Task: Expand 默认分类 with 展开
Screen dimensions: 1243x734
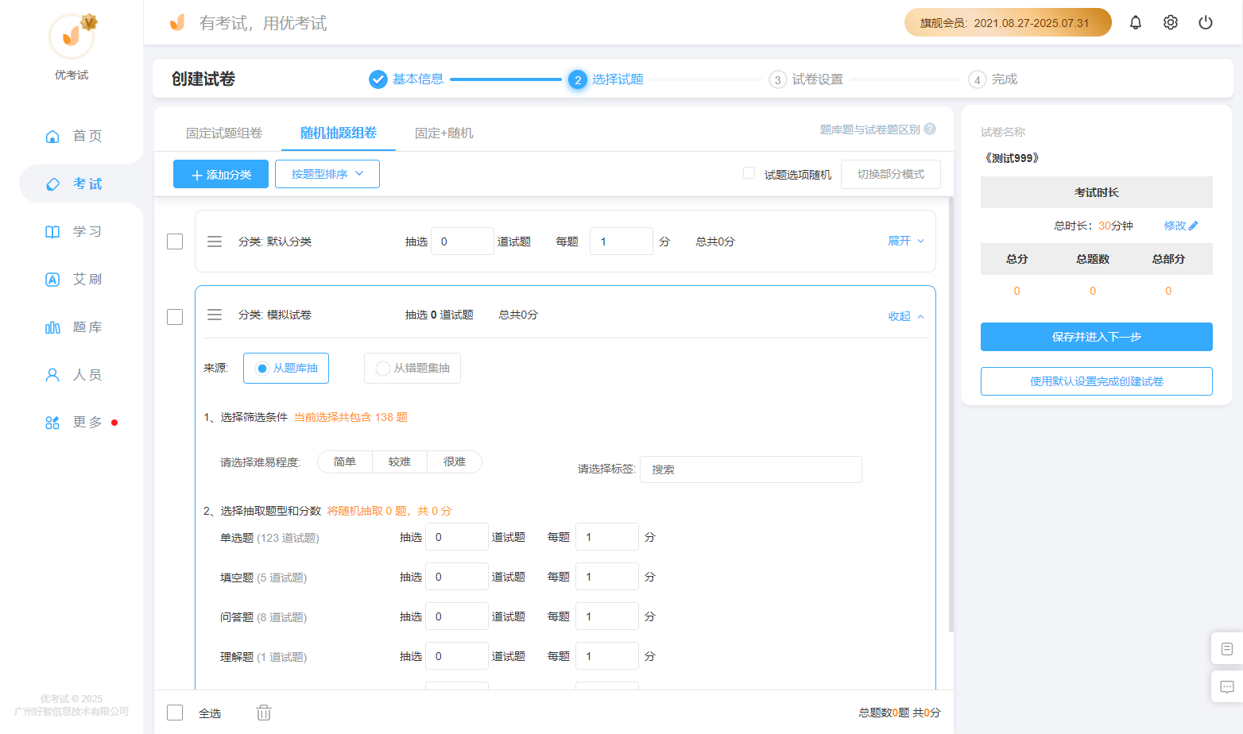Action: [x=906, y=241]
